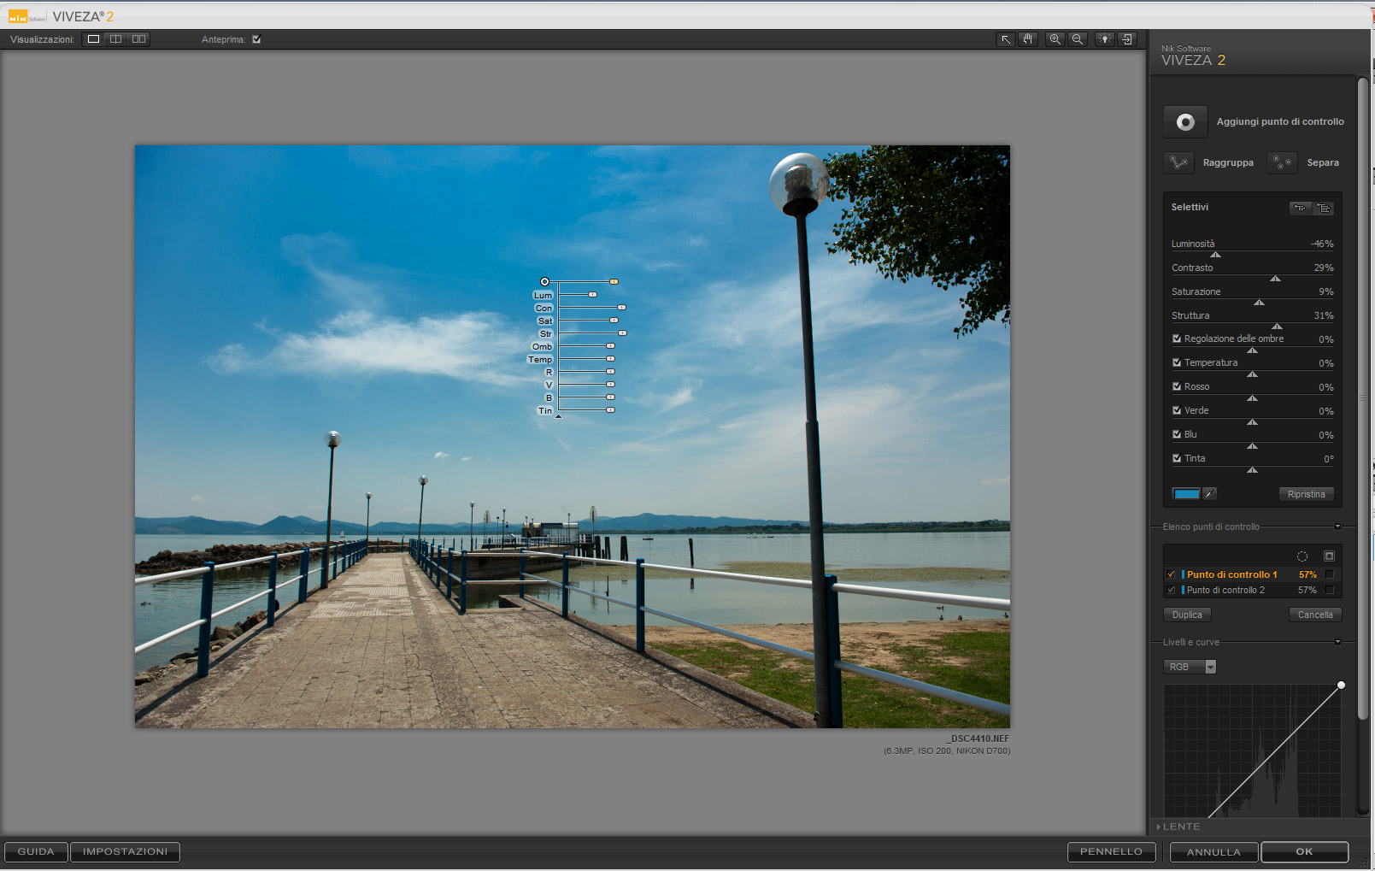Uncheck the Rosso checkbox
Screen dimensions: 1375x871
coord(1177,386)
